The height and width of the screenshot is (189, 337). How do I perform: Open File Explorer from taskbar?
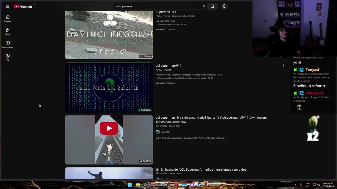pos(138,185)
